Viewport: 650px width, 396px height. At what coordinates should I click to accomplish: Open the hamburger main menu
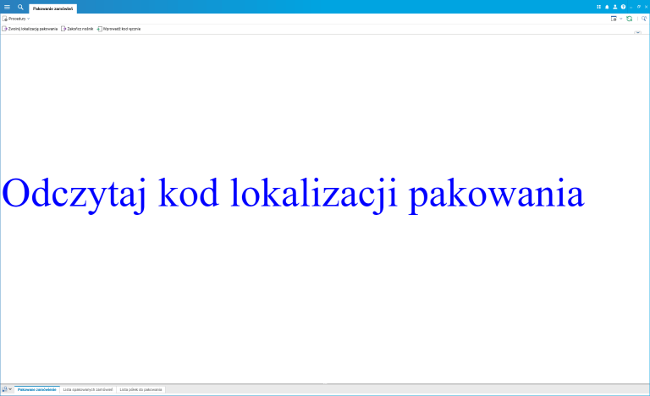tap(7, 7)
